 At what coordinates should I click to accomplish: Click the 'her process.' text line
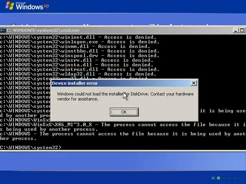coord(18,139)
